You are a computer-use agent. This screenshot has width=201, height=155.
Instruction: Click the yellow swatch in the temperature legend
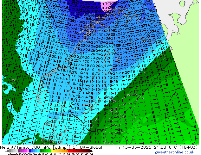pyautogui.click(x=52, y=151)
